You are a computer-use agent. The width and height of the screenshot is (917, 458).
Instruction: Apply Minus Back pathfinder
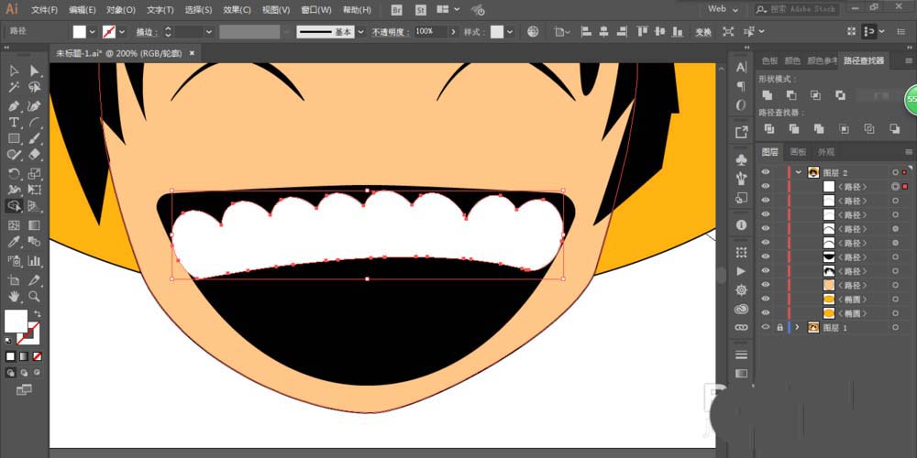point(895,129)
